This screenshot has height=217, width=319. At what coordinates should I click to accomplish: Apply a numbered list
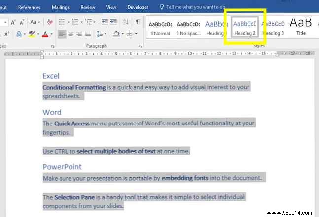click(x=75, y=22)
